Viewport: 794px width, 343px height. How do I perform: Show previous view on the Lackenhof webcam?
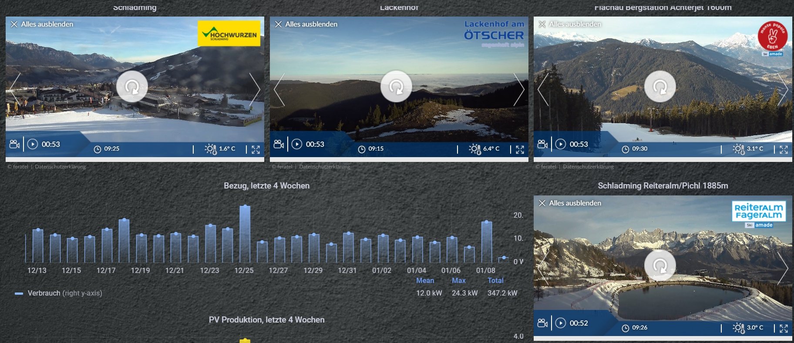279,90
